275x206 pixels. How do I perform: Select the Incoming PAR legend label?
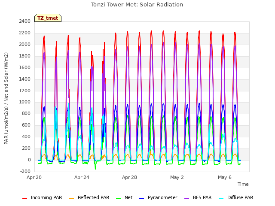[x=46, y=197]
